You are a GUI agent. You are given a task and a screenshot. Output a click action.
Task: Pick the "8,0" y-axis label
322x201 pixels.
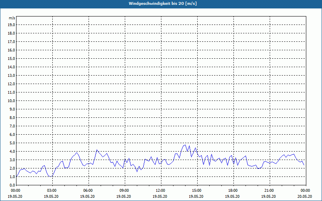click(x=12, y=117)
